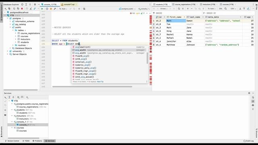Viewport: 258px width, 145px height.
Task: Click the plus icon in Database Explorer toolbar
Action: [6, 9]
